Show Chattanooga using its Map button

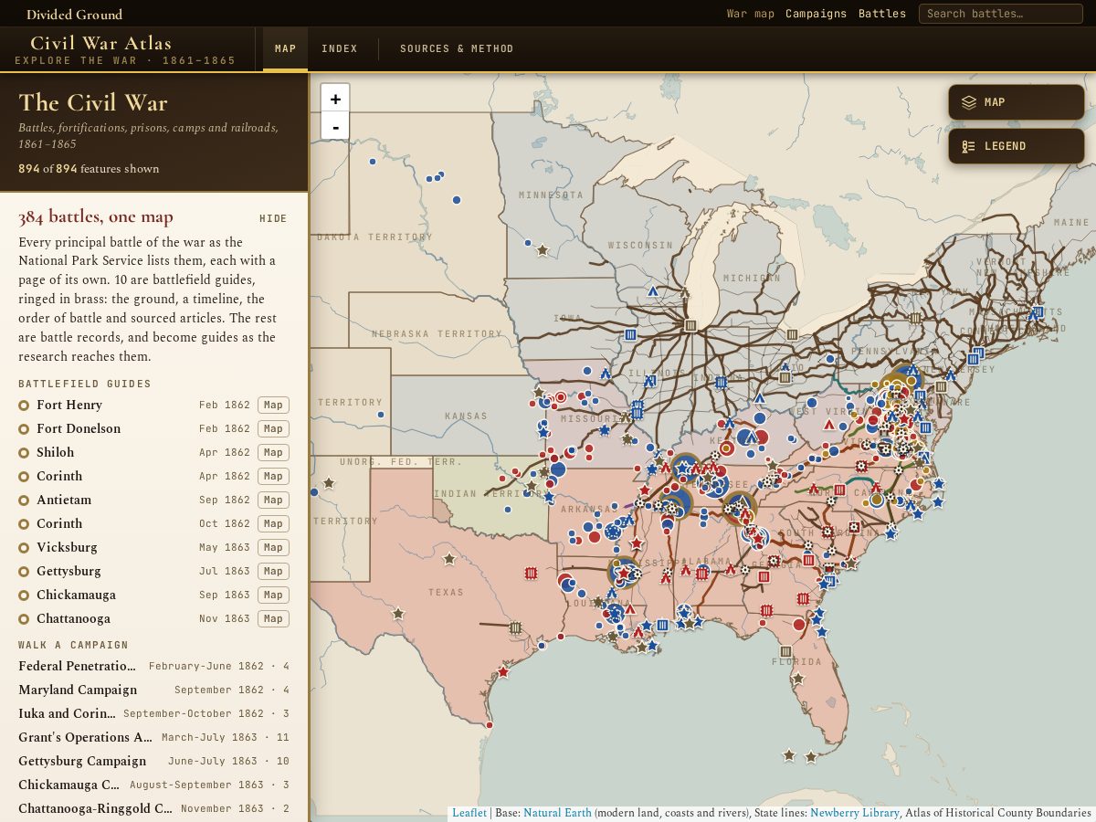pyautogui.click(x=273, y=618)
